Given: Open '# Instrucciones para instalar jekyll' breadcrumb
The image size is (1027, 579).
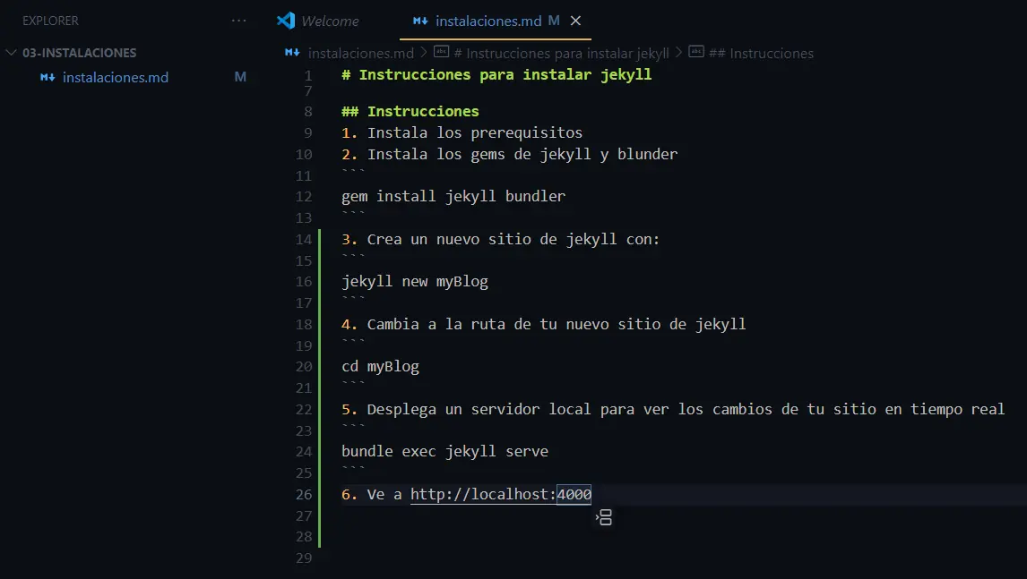Looking at the screenshot, I should pyautogui.click(x=561, y=53).
